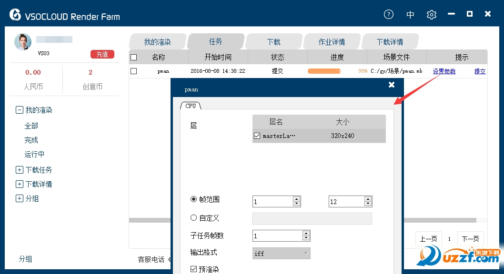Open the 作业详情 tab
Screen dimensions: 504x274
(332, 42)
